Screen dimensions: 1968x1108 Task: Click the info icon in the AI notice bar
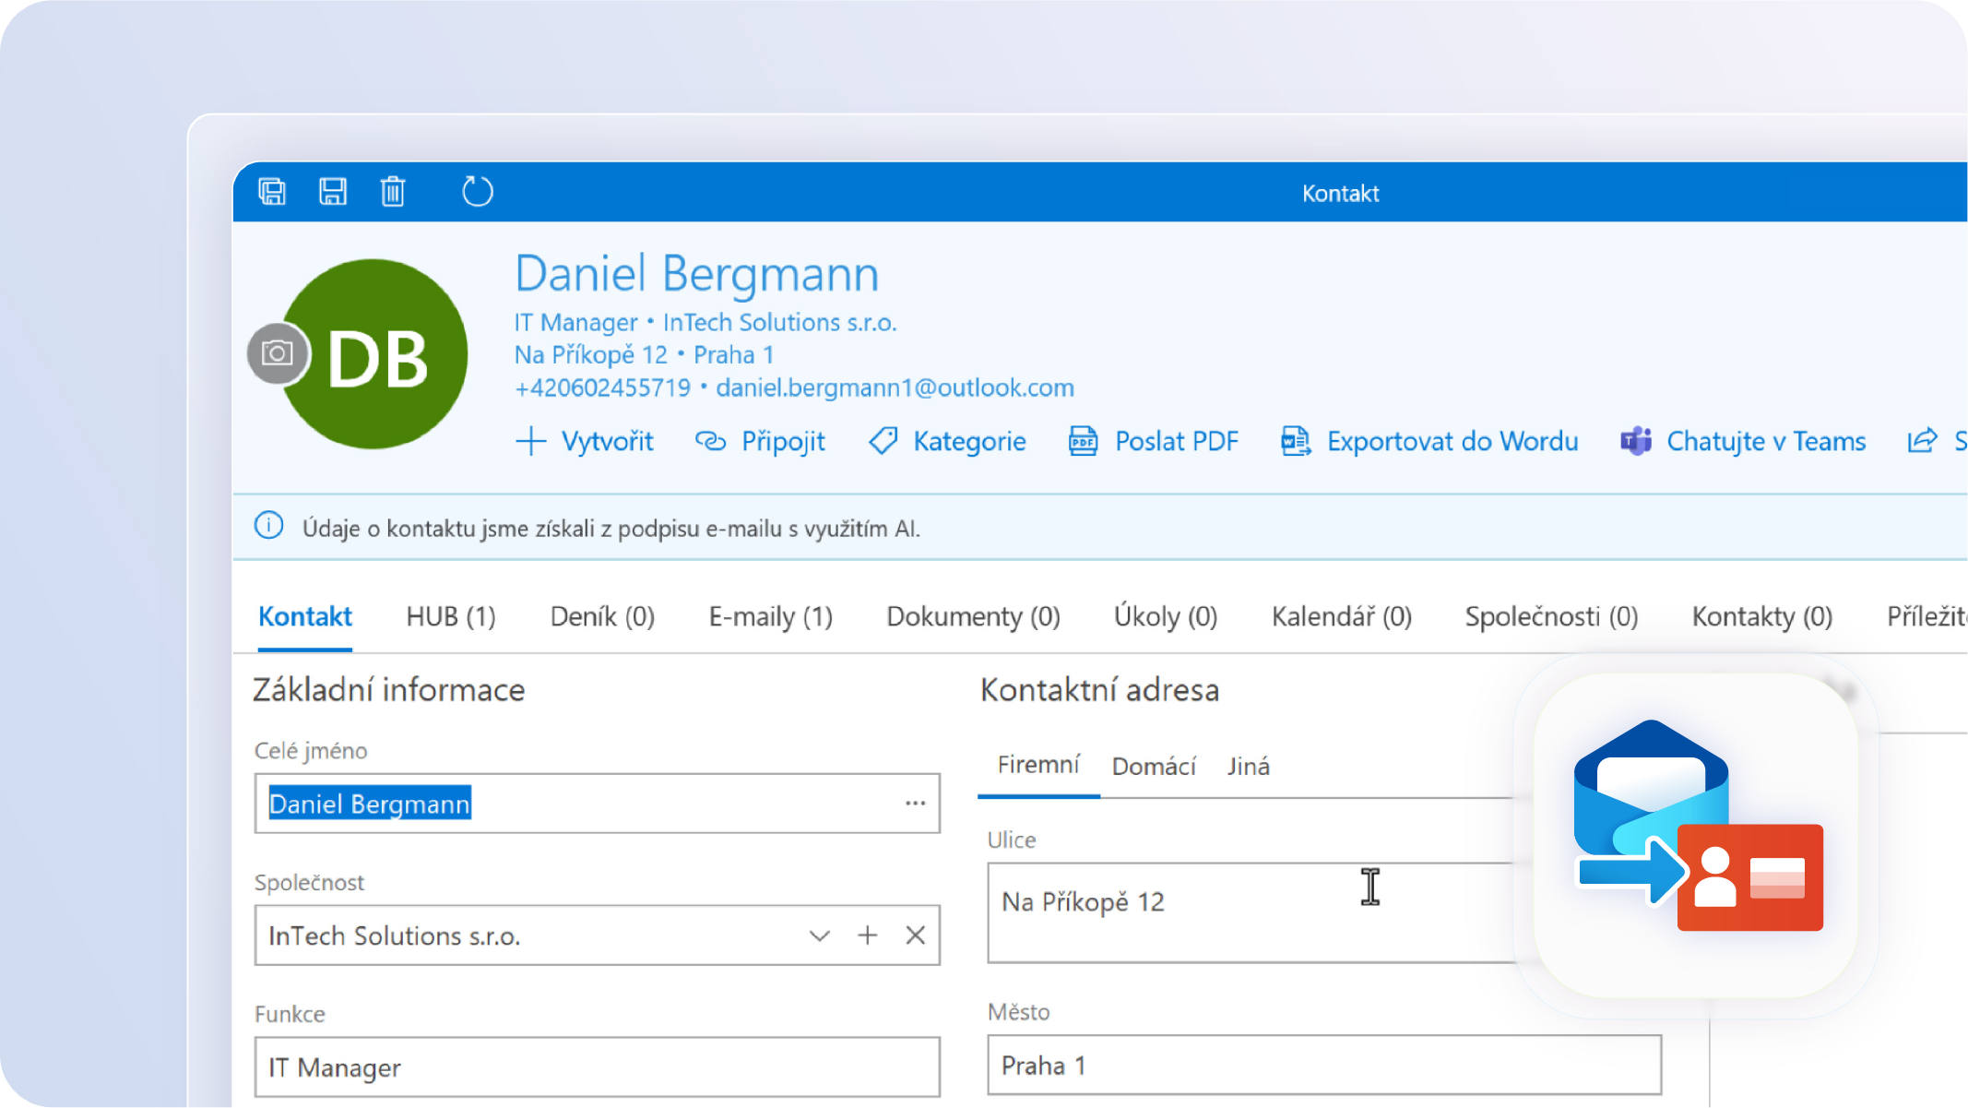pos(268,526)
